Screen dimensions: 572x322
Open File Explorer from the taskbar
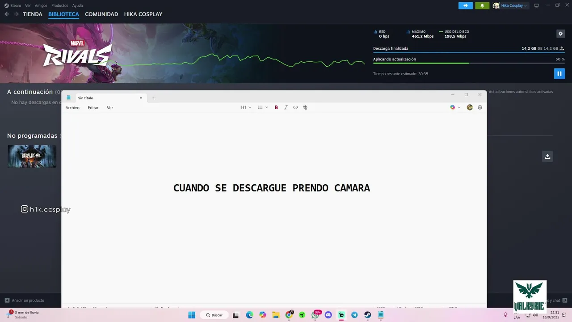[x=276, y=315]
